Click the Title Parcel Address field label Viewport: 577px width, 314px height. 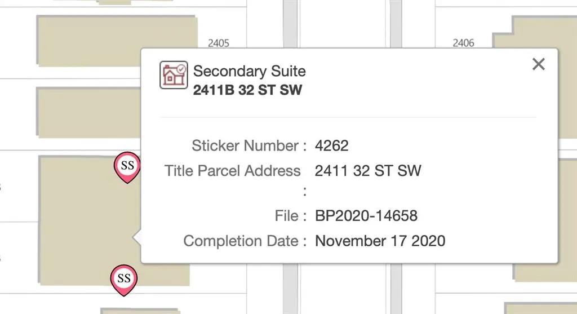point(232,171)
